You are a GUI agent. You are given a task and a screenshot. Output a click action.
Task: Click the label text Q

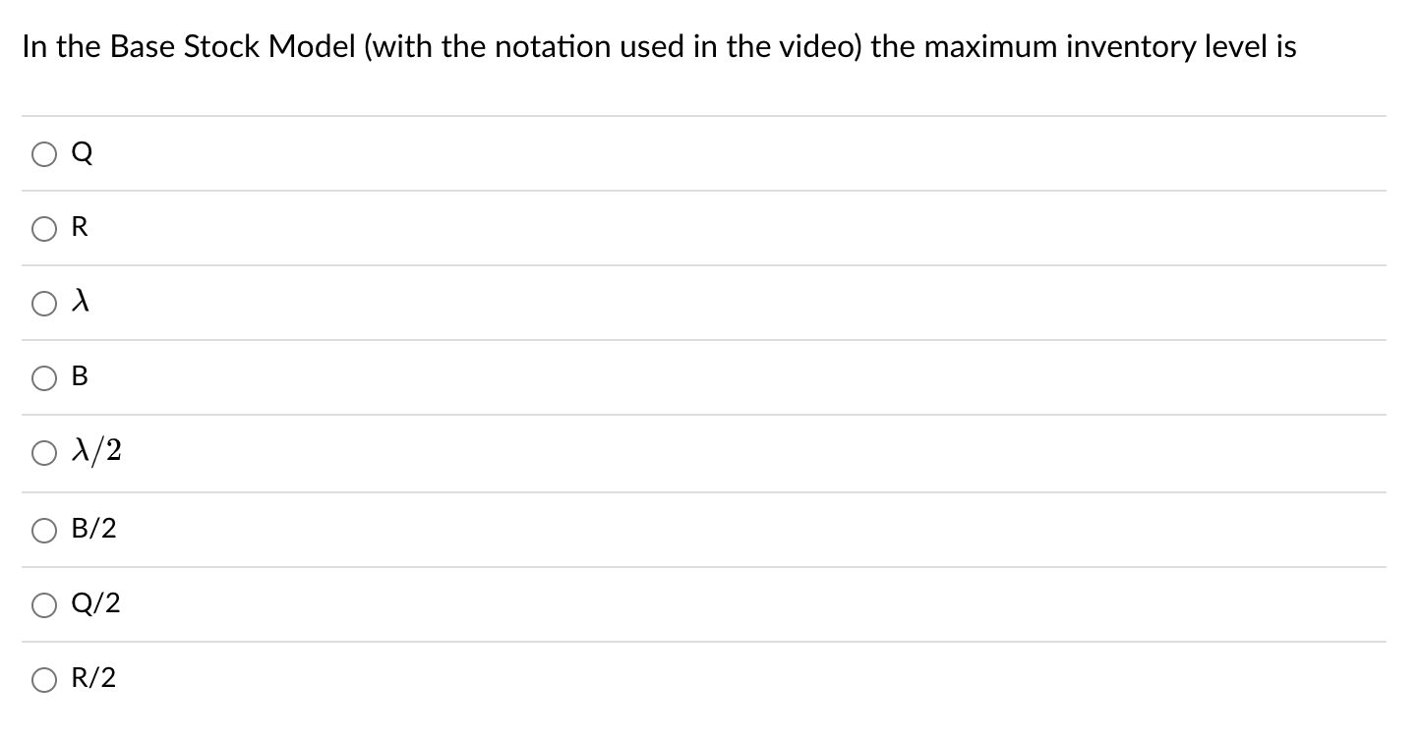click(x=81, y=152)
